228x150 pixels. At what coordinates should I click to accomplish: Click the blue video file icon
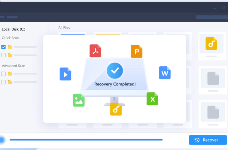tap(65, 74)
